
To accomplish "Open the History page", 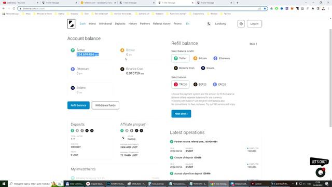I will pyautogui.click(x=133, y=24).
